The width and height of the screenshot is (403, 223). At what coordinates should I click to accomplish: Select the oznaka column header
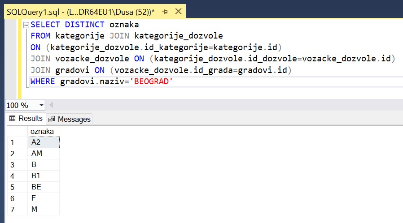(43, 131)
